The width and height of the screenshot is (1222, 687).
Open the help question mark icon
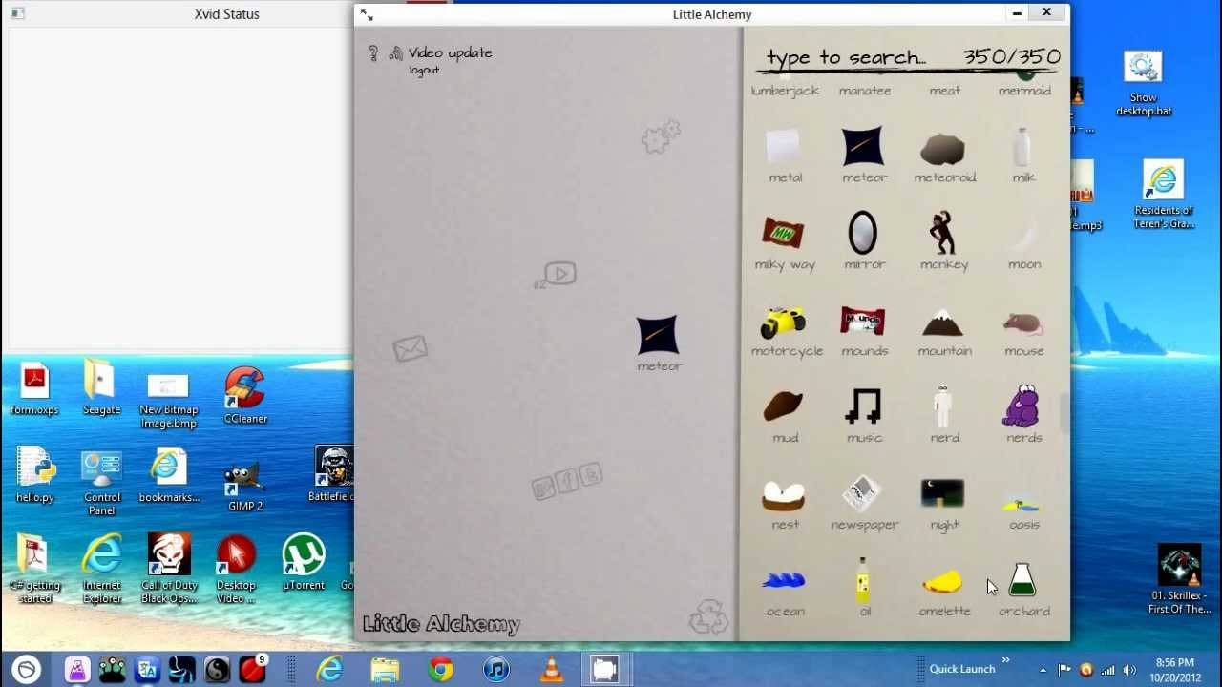(x=373, y=53)
